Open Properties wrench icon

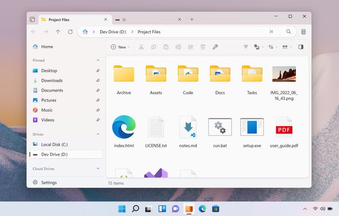tap(215, 47)
